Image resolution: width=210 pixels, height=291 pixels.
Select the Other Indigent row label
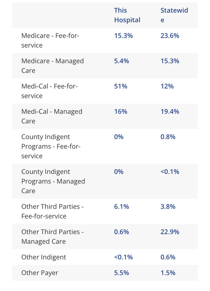44,257
